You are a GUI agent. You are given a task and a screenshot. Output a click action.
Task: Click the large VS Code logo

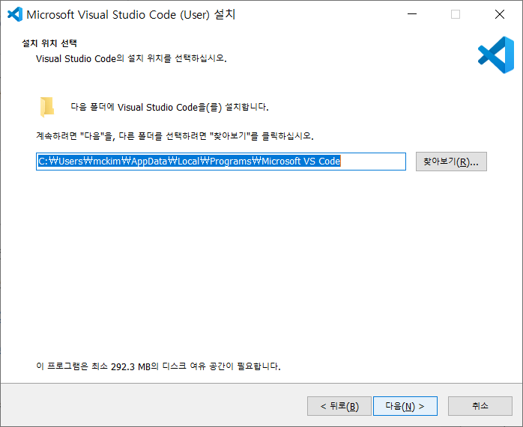click(x=496, y=55)
